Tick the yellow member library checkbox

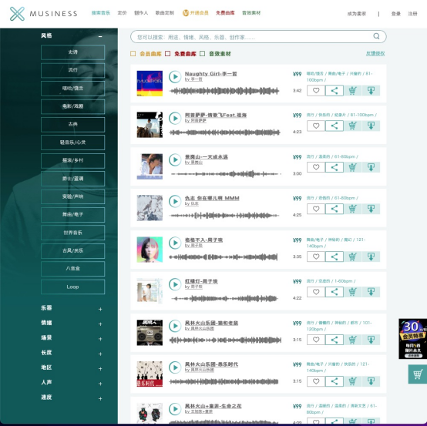(133, 54)
